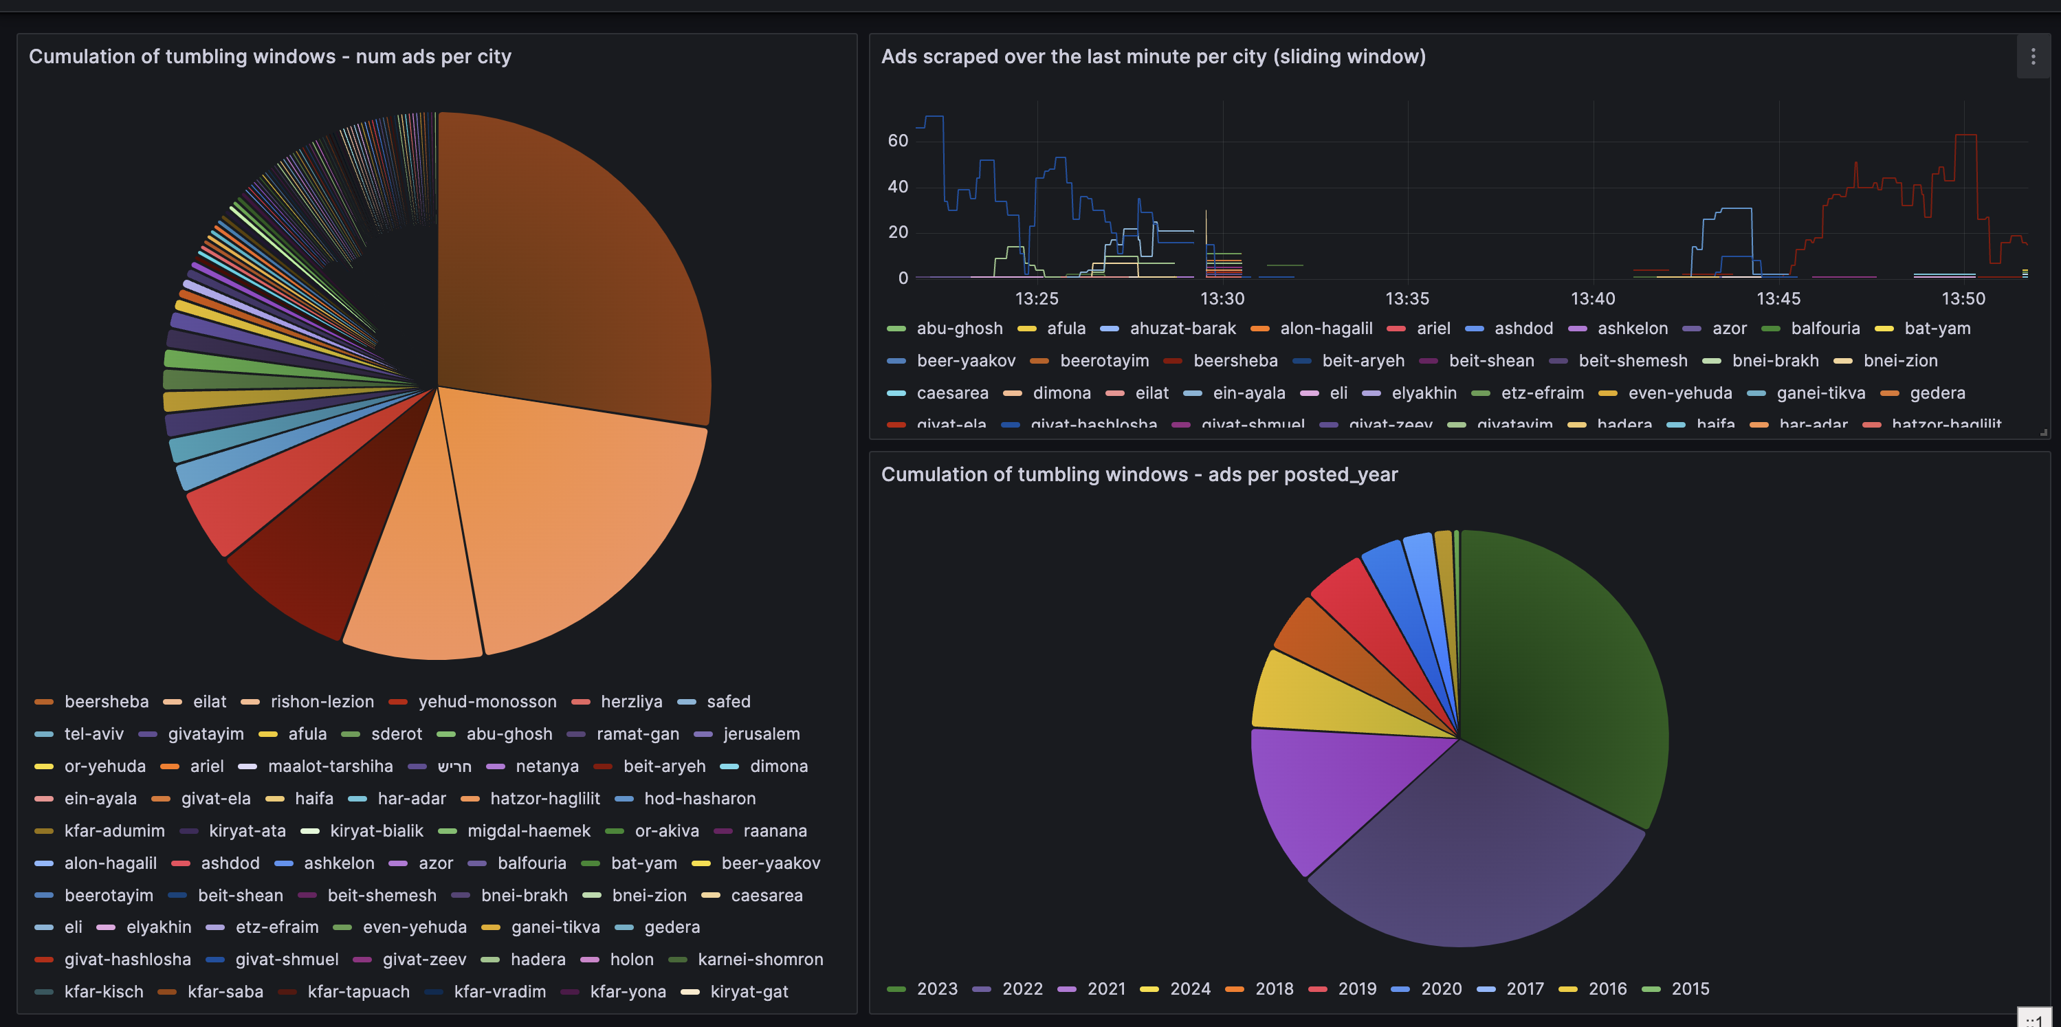This screenshot has height=1027, width=2061.
Task: Click the beersheba color swatch in the city pie legend
Action: (x=43, y=703)
